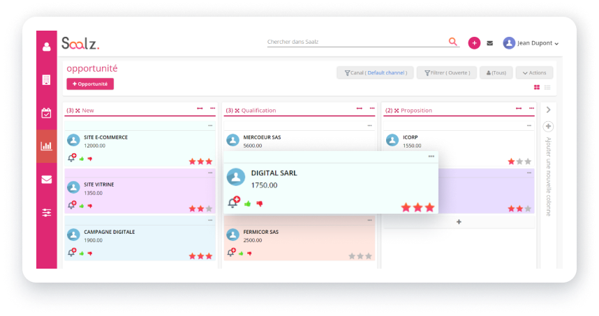Screen dimensions: 599x316
Task: Open New column options menu
Action: click(x=212, y=109)
